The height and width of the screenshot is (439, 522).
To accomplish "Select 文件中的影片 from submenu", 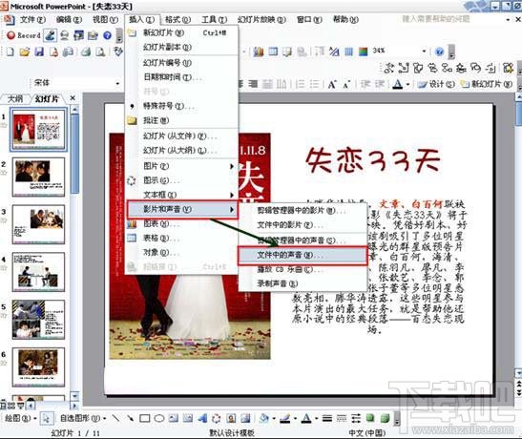I will click(303, 225).
